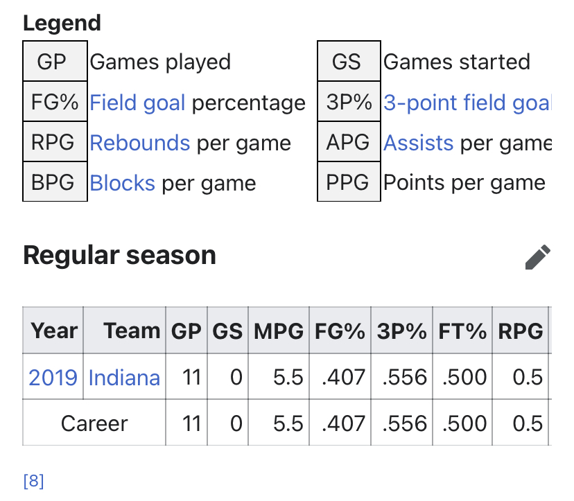Click the FG% column header in stats table

point(340,331)
